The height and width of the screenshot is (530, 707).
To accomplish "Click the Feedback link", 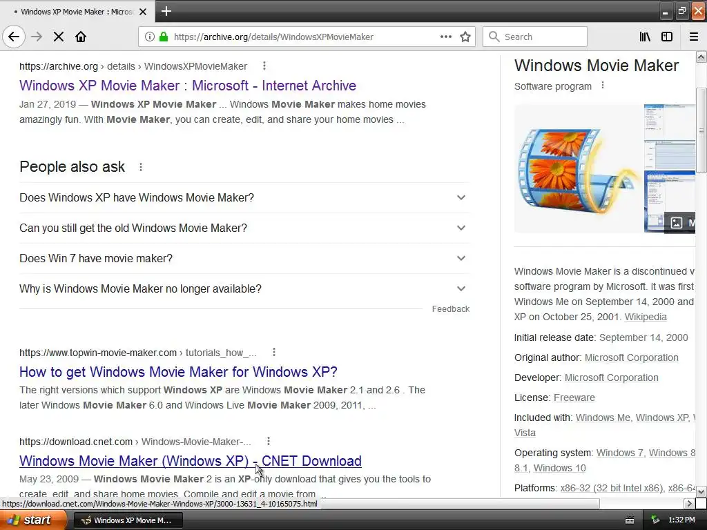I will [450, 308].
